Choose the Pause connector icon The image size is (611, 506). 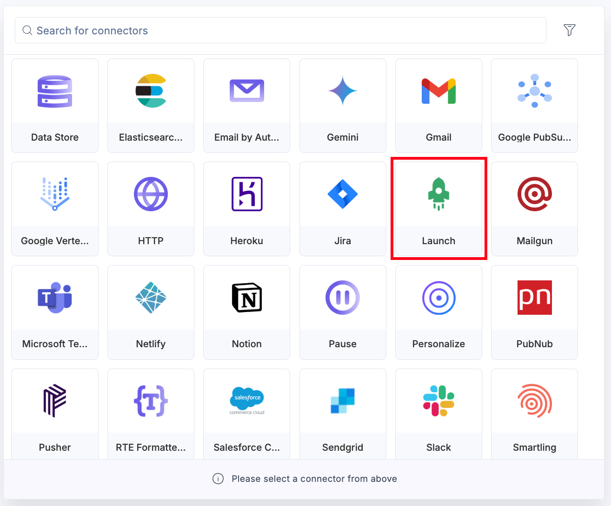point(343,298)
